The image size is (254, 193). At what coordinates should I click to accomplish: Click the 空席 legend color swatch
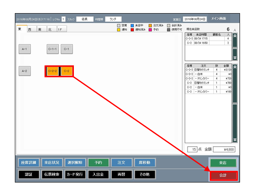coord(119,26)
